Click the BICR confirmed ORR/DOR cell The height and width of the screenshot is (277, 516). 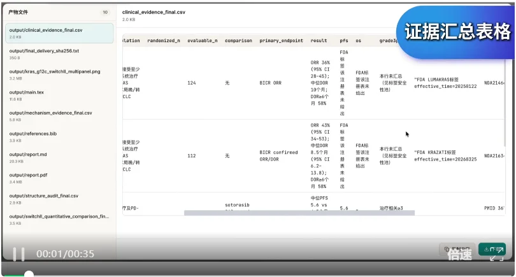point(278,155)
